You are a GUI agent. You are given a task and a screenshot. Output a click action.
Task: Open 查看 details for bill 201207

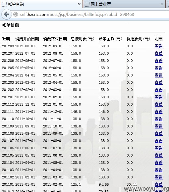158,53
